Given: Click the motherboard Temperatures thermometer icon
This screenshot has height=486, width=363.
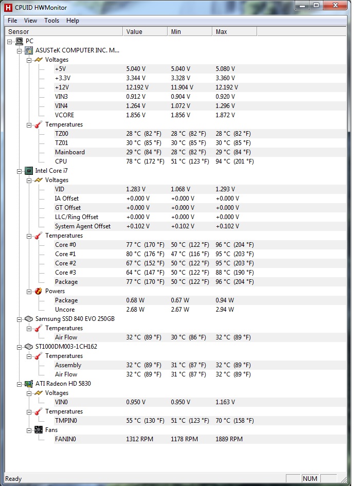Looking at the screenshot, I should [x=39, y=124].
